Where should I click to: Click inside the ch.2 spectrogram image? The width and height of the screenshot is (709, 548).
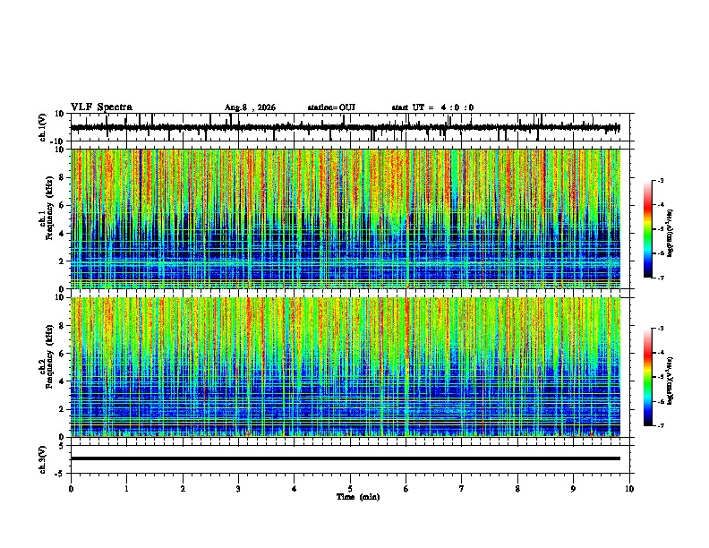point(346,367)
